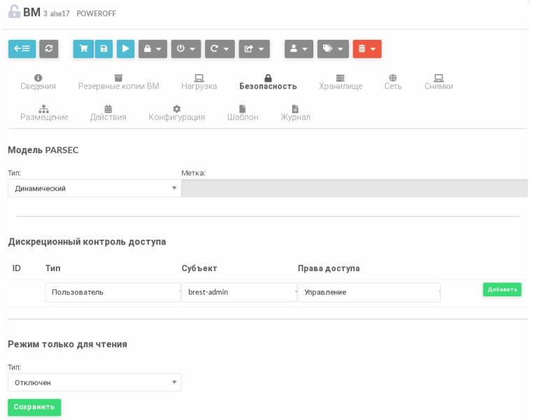Click the shopping cart toolbar button

(x=83, y=49)
